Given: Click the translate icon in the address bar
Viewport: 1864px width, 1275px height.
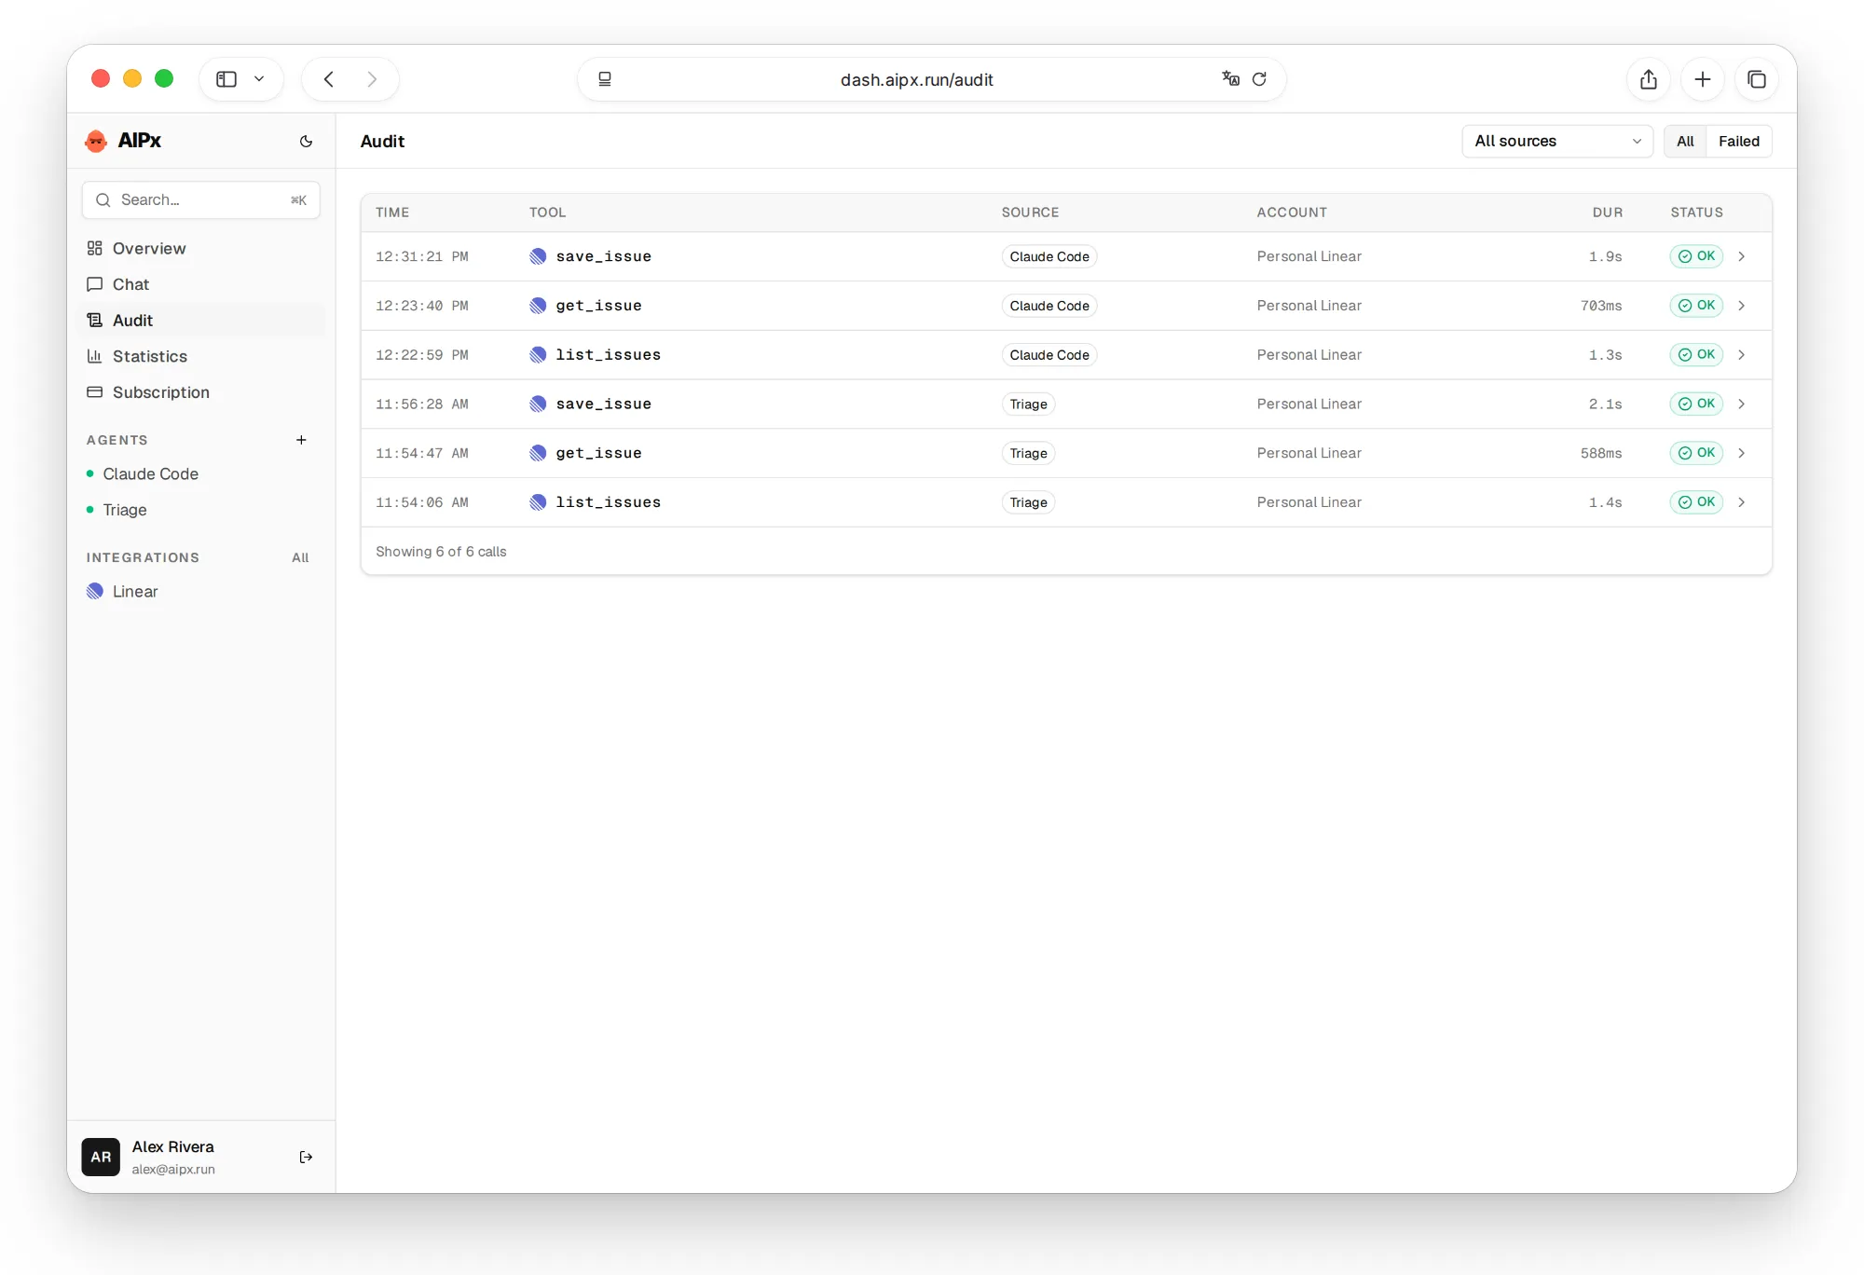Looking at the screenshot, I should pyautogui.click(x=1230, y=79).
